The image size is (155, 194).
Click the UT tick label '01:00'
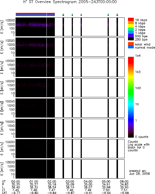(34, 181)
